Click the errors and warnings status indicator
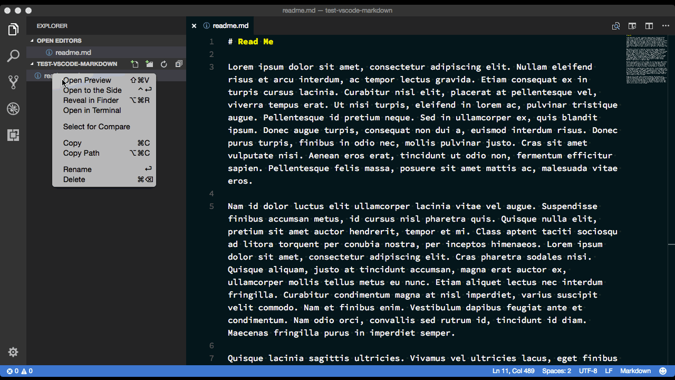 [x=20, y=371]
